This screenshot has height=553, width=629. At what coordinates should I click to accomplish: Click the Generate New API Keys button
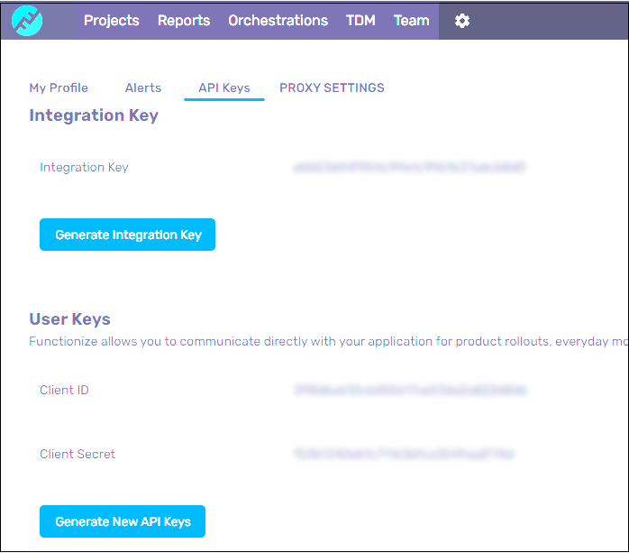tap(123, 521)
